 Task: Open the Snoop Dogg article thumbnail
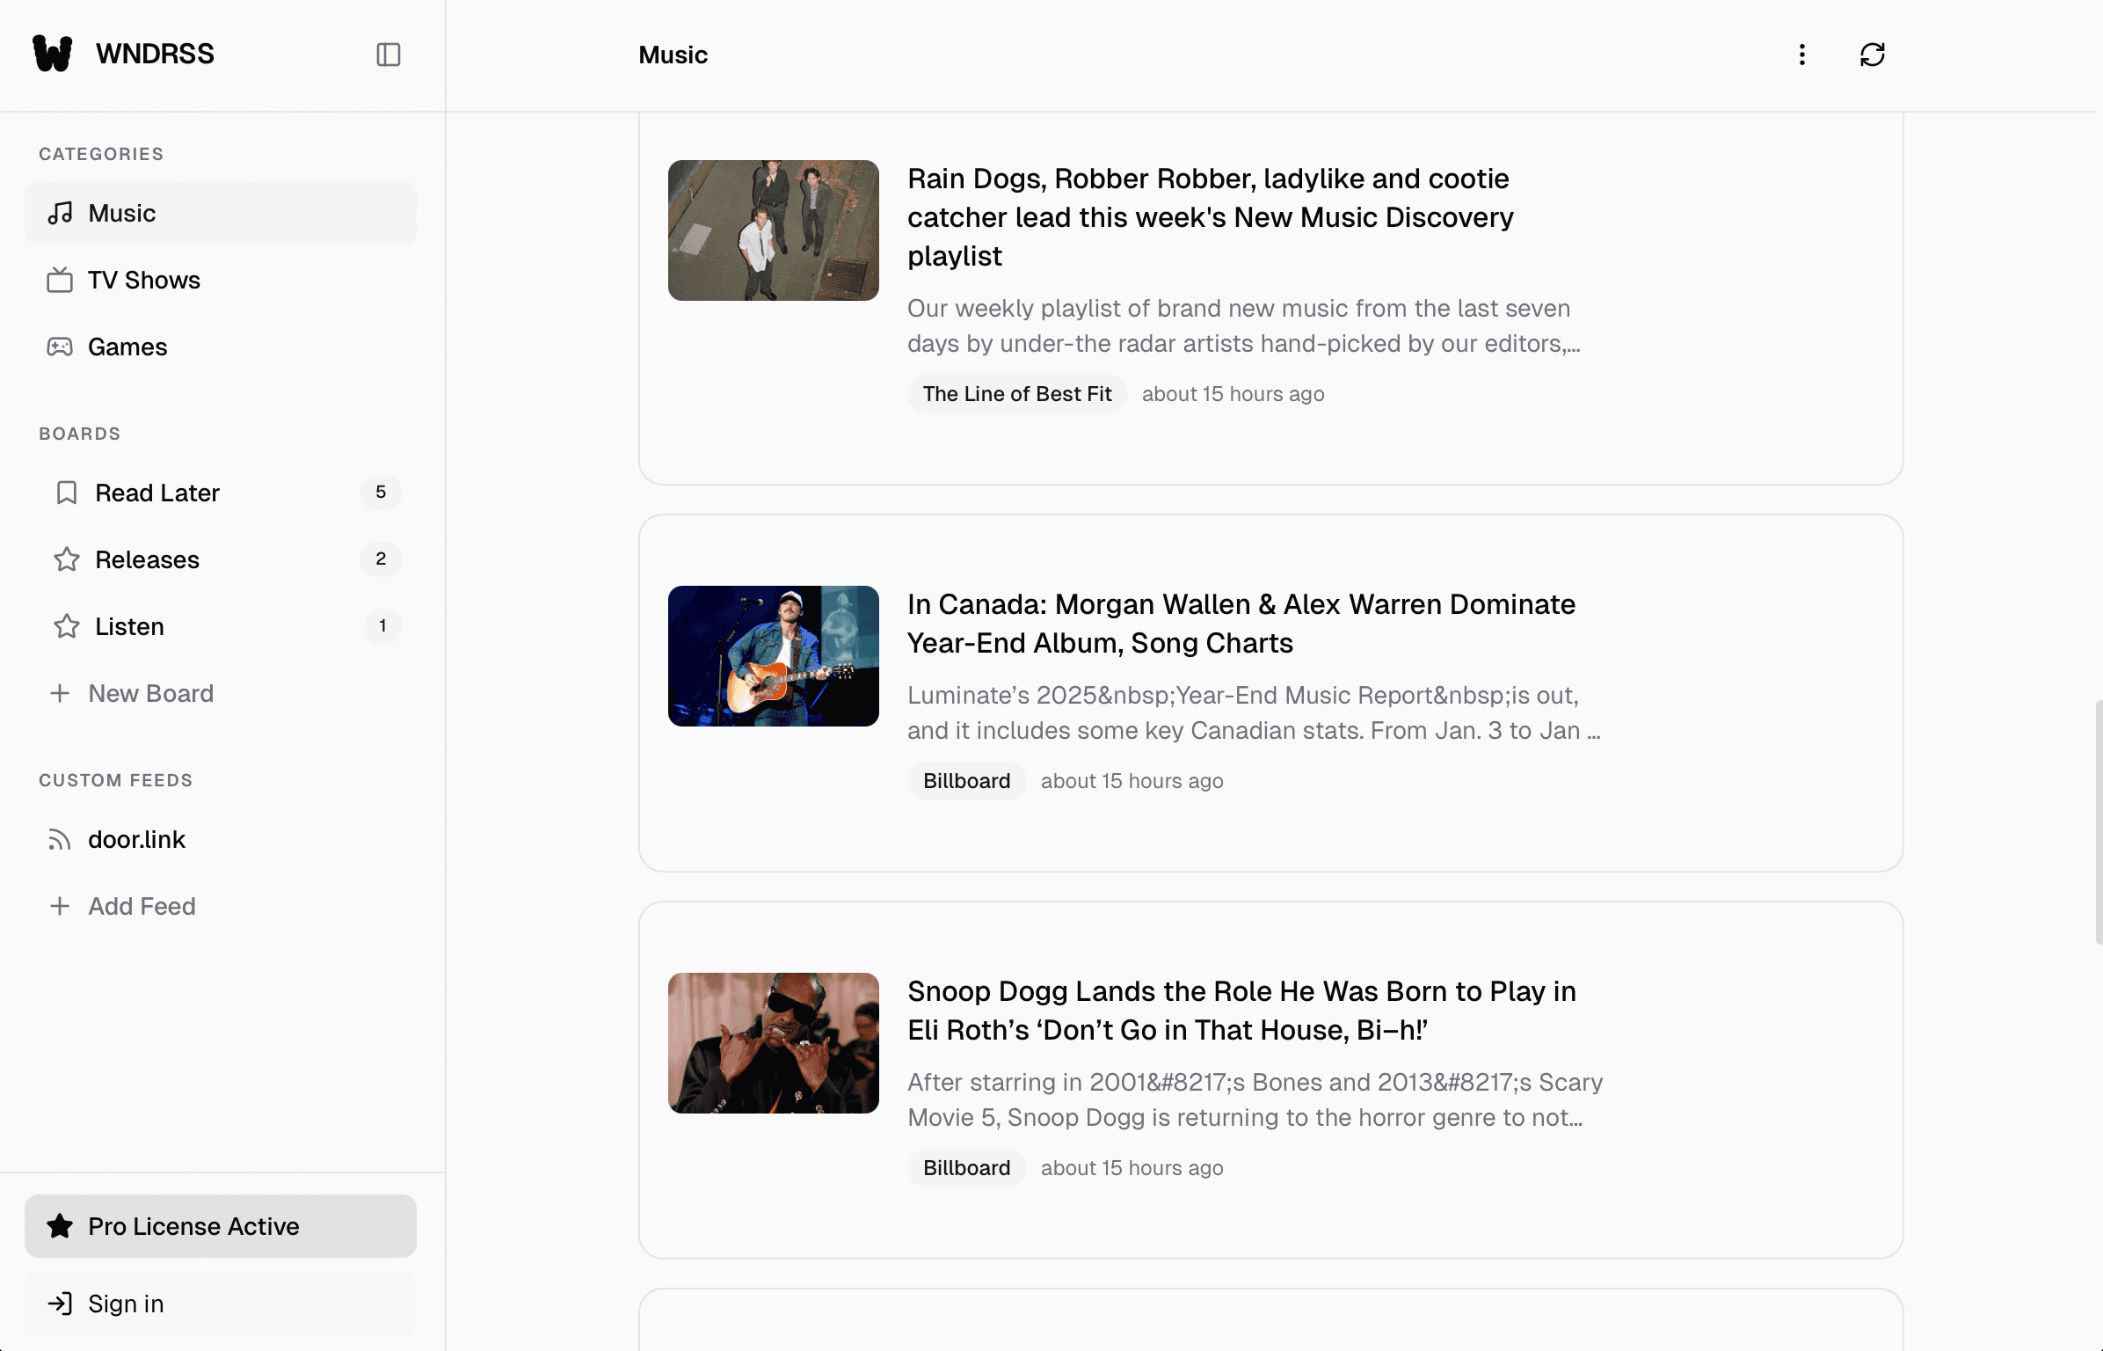click(x=773, y=1043)
